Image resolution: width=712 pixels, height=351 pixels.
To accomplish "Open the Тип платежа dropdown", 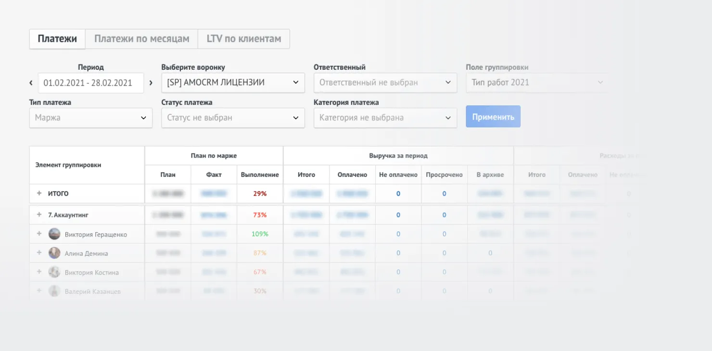I will pyautogui.click(x=90, y=118).
